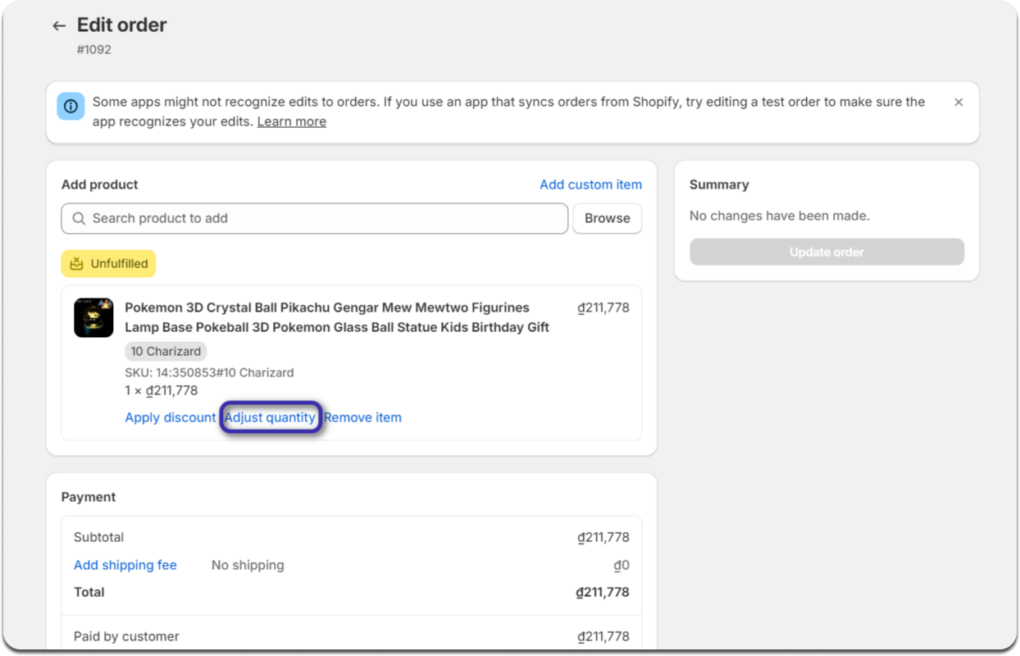The height and width of the screenshot is (656, 1020).
Task: Click the order number #1092
Action: [x=94, y=49]
